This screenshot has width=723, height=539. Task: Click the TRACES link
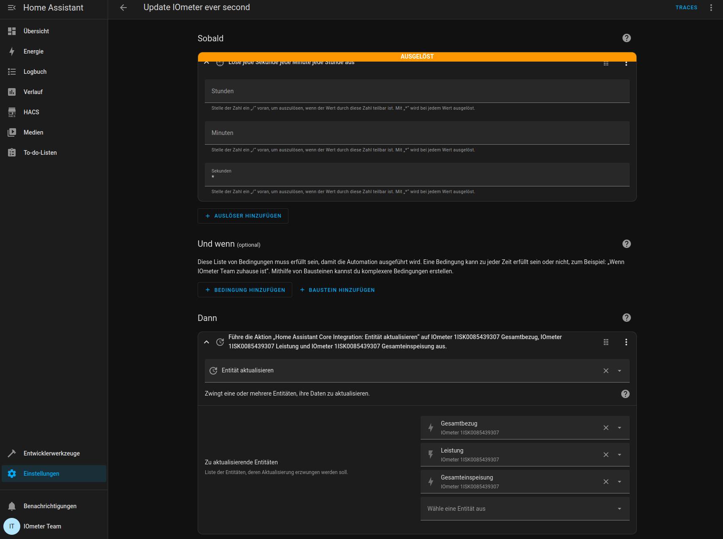(686, 8)
